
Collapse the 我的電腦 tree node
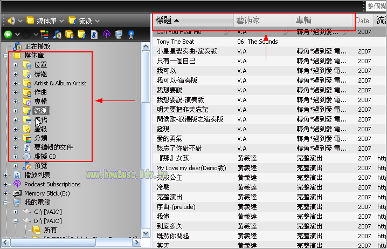tap(6, 203)
